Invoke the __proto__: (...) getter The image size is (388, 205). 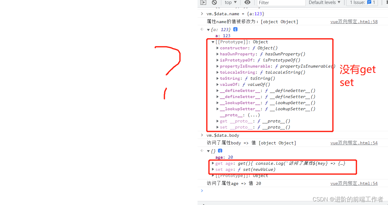coord(254,115)
